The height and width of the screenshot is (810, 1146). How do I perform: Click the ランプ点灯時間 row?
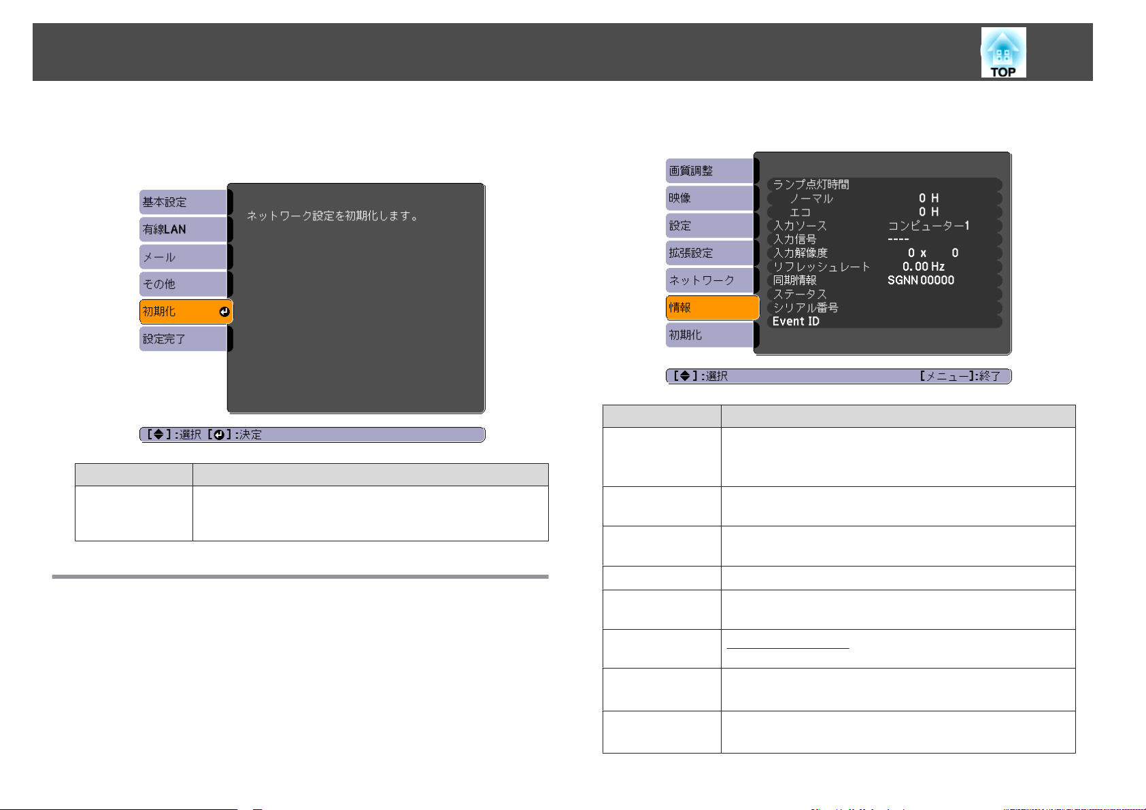pos(885,184)
